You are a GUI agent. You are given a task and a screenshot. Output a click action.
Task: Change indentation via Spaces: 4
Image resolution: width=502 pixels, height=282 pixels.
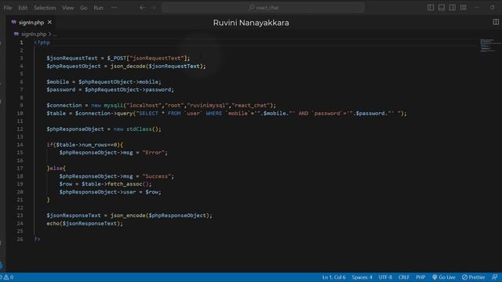click(x=362, y=277)
